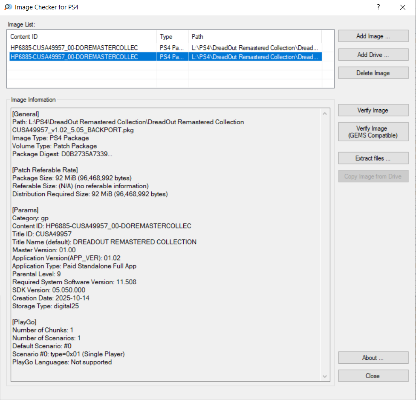
Task: Close the window with the X button
Action: [x=403, y=7]
